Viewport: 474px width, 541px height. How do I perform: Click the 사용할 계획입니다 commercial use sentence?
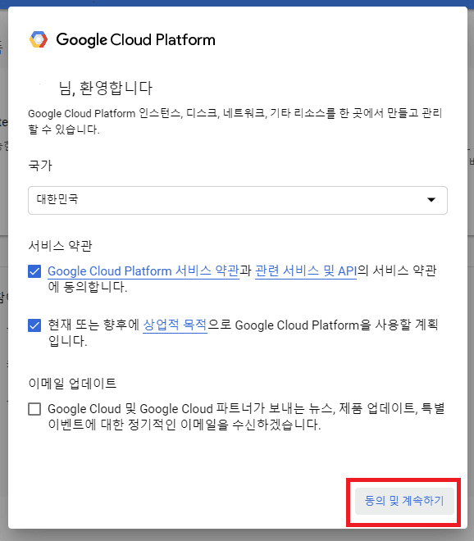pyautogui.click(x=243, y=333)
